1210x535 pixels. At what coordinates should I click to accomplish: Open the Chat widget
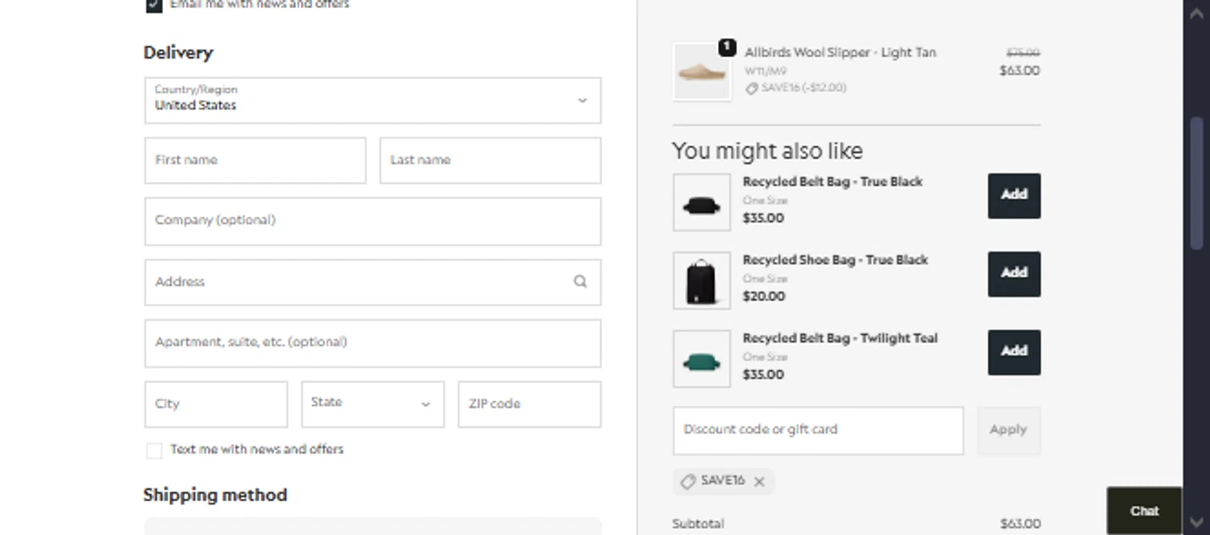point(1144,511)
